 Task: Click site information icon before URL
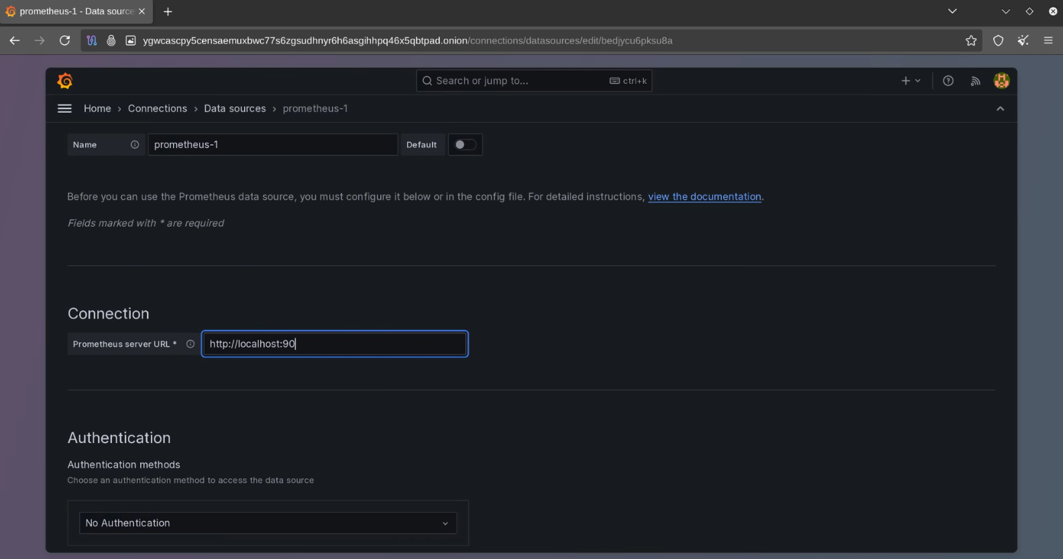[131, 41]
